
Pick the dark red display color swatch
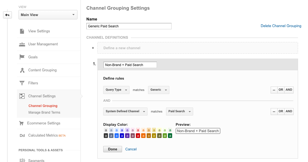(138, 136)
